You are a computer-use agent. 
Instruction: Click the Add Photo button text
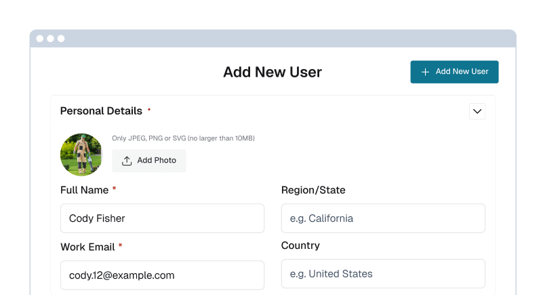click(157, 161)
